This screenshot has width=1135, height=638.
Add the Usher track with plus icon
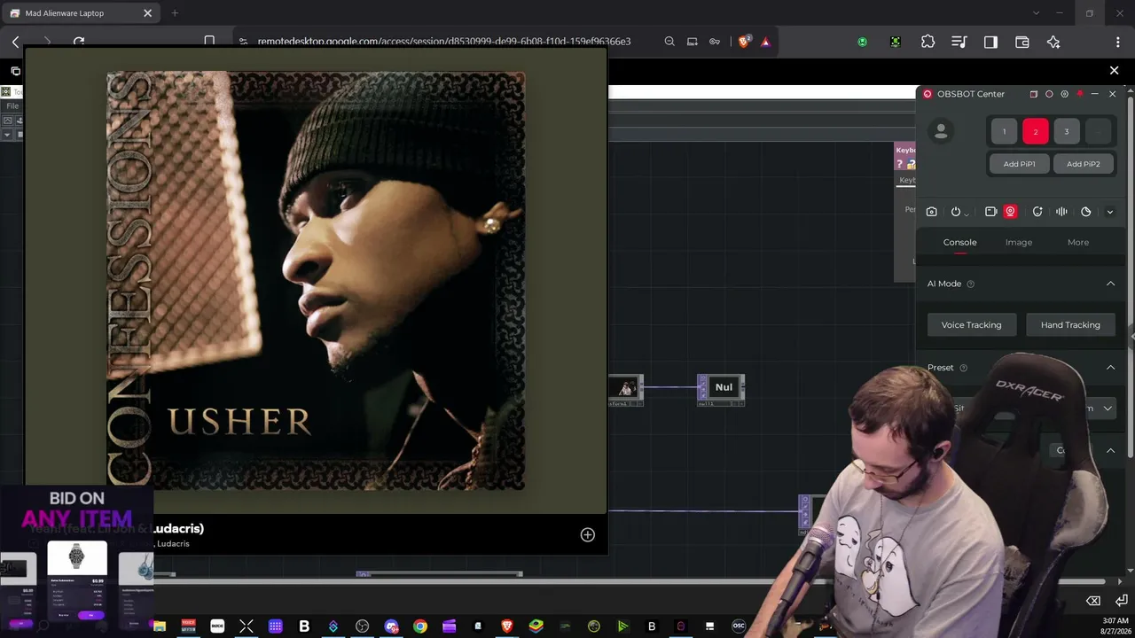pyautogui.click(x=587, y=534)
